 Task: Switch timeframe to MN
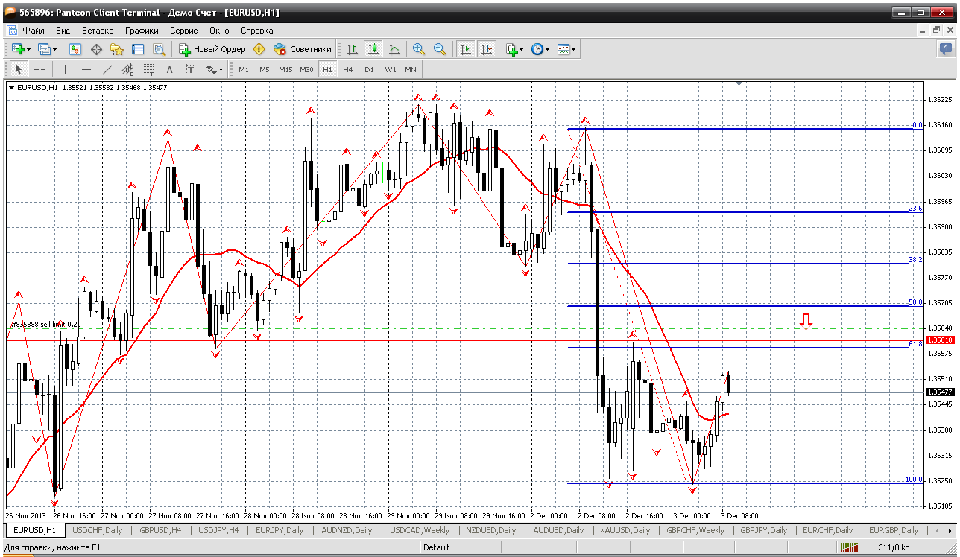point(411,69)
